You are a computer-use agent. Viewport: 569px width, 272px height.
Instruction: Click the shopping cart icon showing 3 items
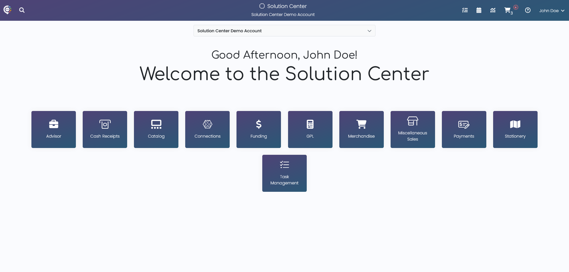click(x=507, y=10)
